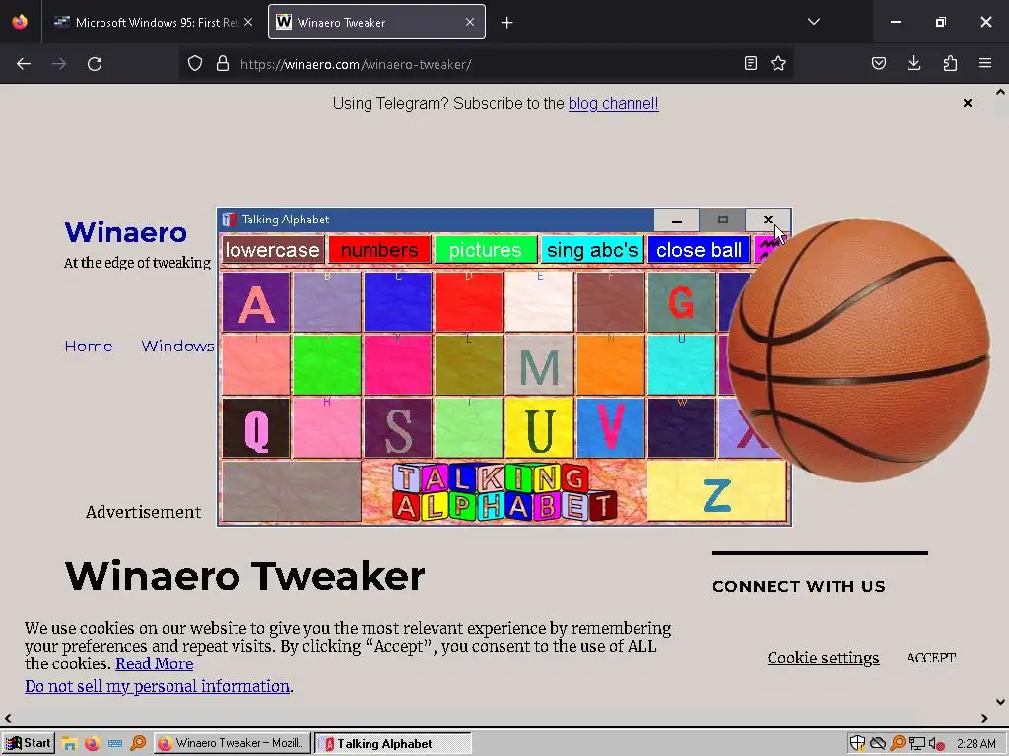Close the Microsoft Windows 95 tab
1009x756 pixels.
(248, 22)
